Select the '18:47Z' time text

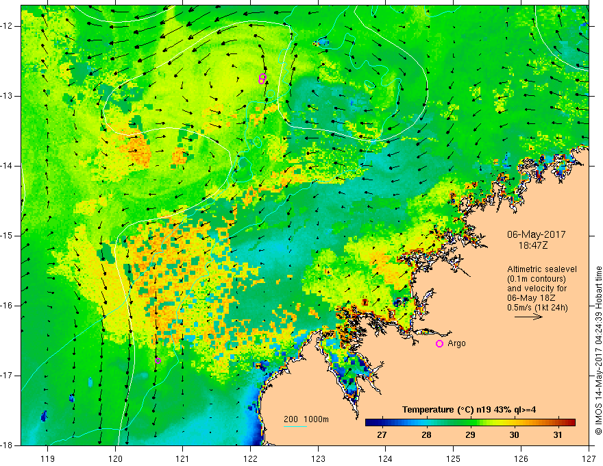coord(533,245)
